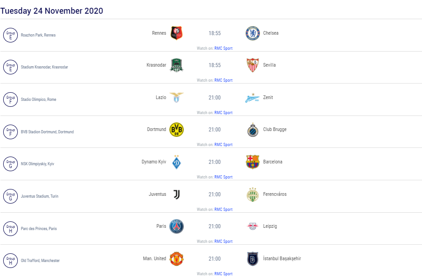
Task: Click the Chelsea club crest
Action: tap(252, 33)
